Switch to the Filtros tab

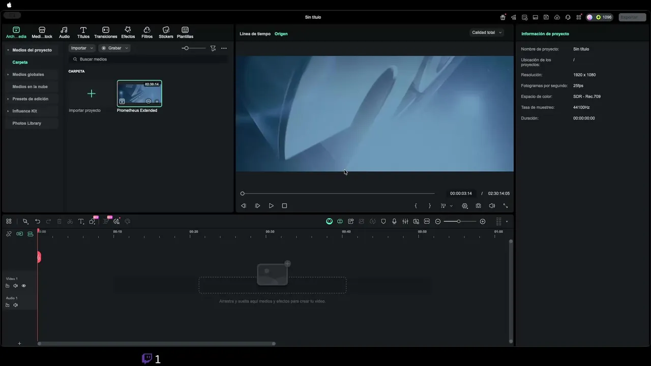tap(147, 33)
